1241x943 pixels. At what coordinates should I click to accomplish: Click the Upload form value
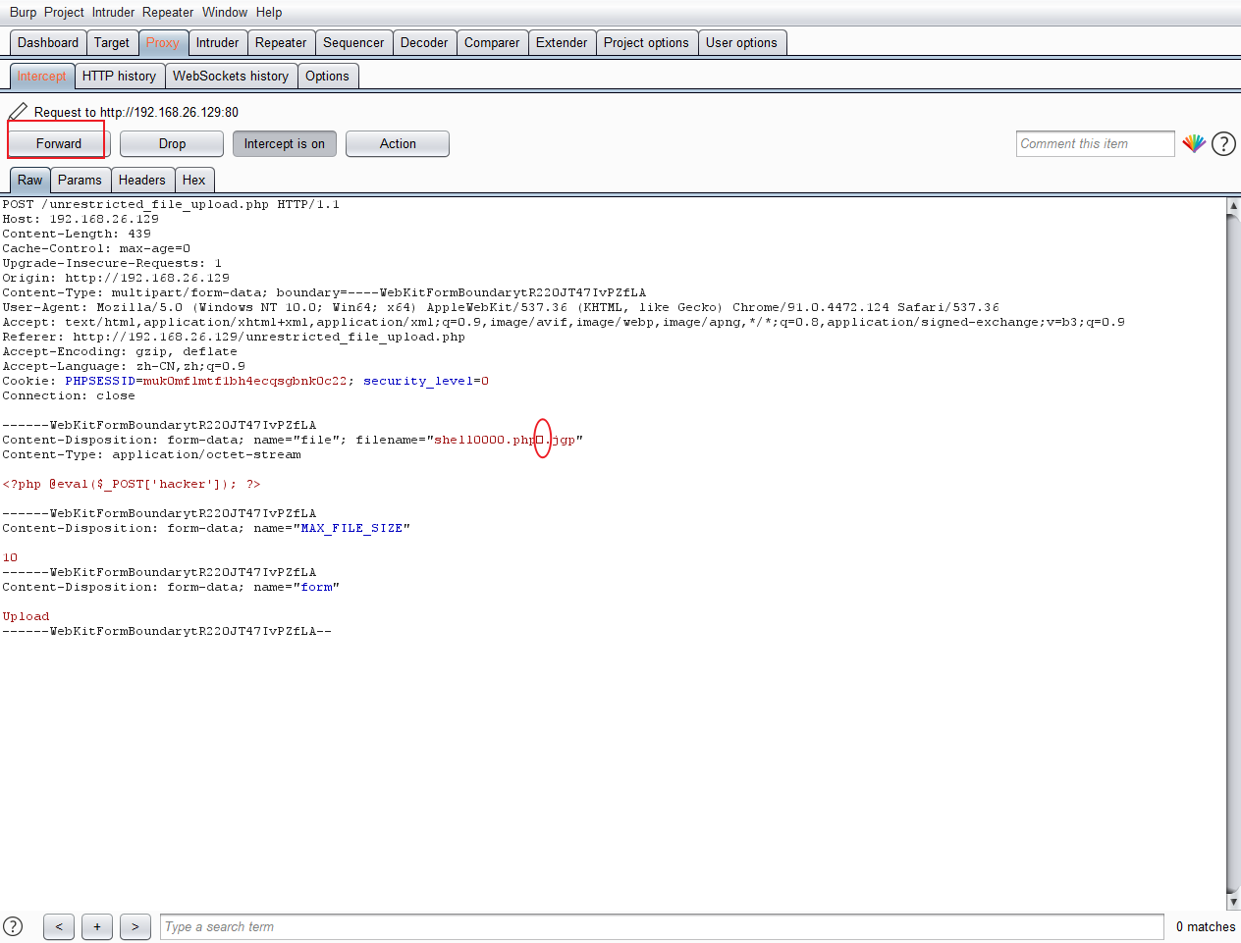click(26, 616)
